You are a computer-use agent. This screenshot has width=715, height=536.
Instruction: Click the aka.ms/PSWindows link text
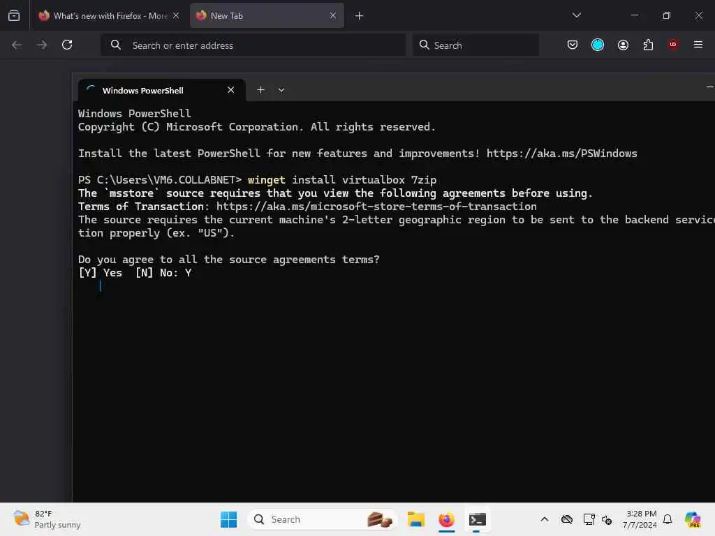pos(561,153)
